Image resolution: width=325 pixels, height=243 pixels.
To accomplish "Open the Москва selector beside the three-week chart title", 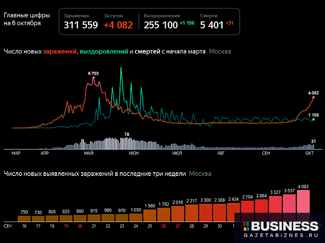I will point(200,174).
